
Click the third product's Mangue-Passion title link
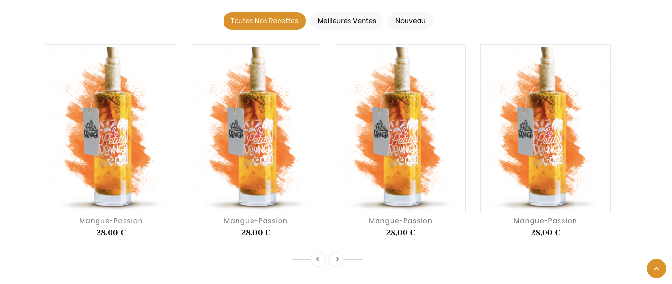click(x=401, y=221)
